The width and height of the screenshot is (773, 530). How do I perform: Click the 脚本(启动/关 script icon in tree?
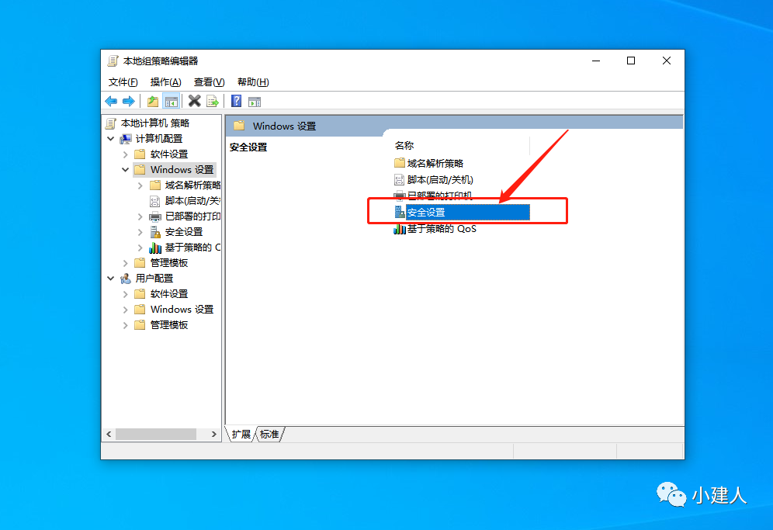pos(154,201)
